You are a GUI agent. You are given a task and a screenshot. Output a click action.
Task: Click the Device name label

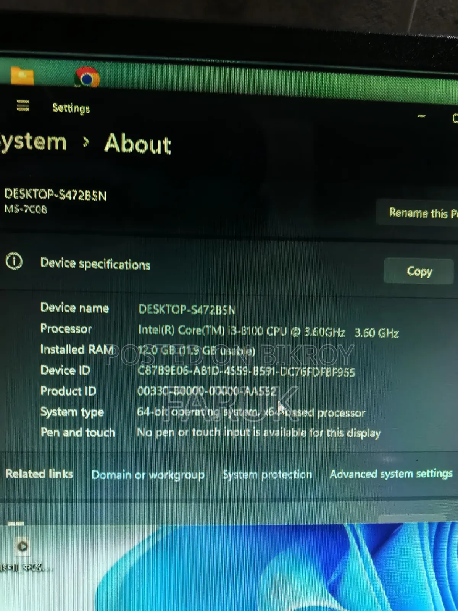[x=75, y=308]
